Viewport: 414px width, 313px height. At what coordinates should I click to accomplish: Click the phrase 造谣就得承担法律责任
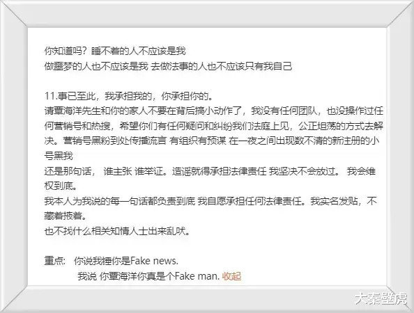(x=220, y=171)
